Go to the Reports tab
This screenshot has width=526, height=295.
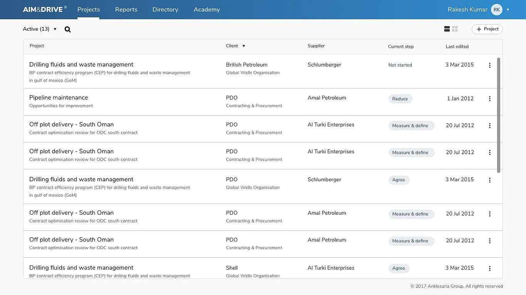(126, 10)
